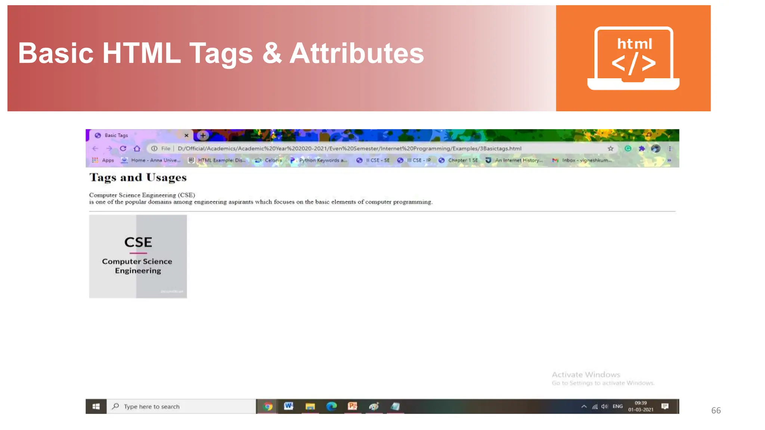Select the Basic Tags browser tab
The width and height of the screenshot is (765, 430).
(x=141, y=135)
